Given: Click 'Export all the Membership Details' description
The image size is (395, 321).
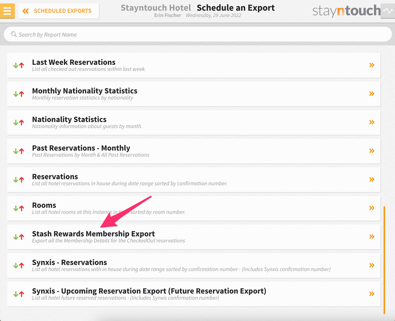Looking at the screenshot, I should click(108, 241).
